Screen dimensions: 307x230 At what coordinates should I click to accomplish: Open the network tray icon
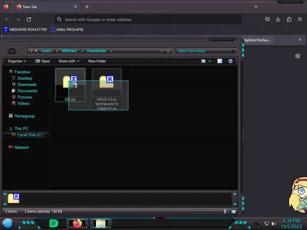click(x=267, y=223)
